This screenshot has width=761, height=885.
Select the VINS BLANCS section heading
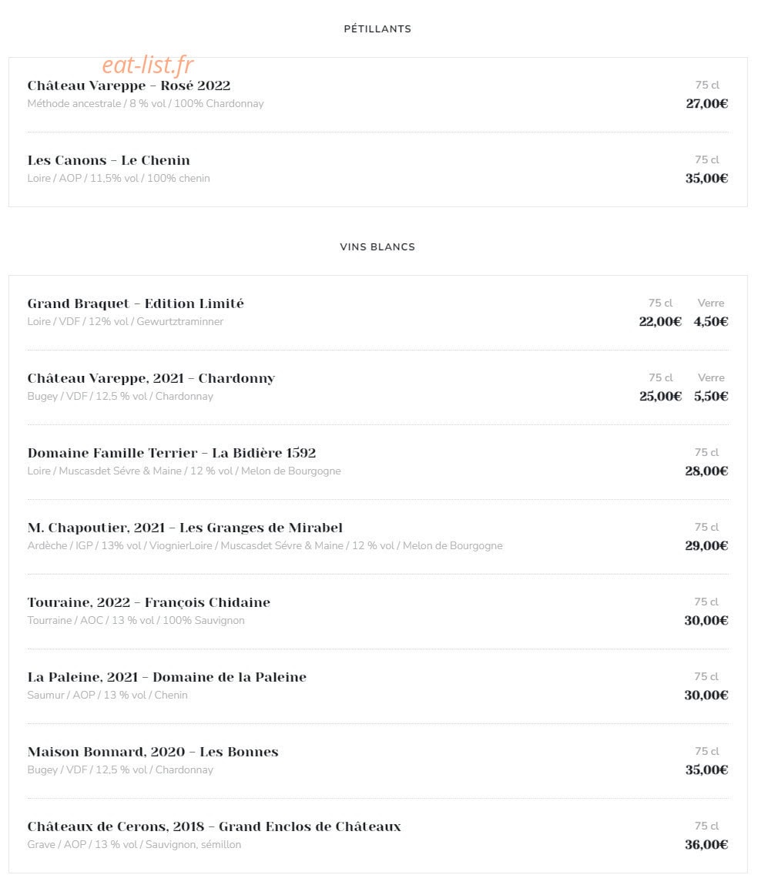(377, 246)
